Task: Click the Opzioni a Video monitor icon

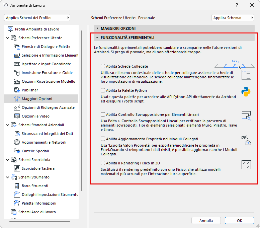Action: click(x=17, y=116)
